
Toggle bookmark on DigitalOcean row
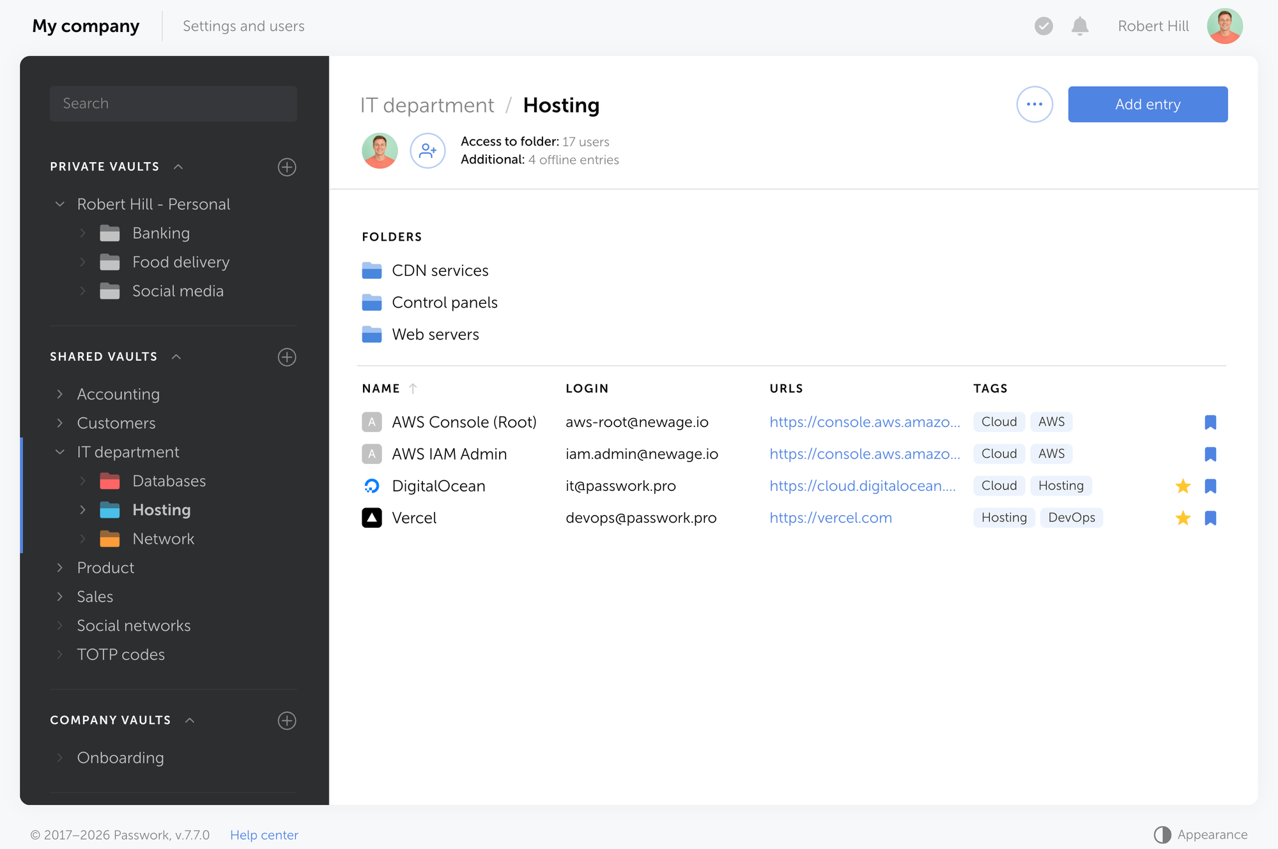tap(1210, 486)
